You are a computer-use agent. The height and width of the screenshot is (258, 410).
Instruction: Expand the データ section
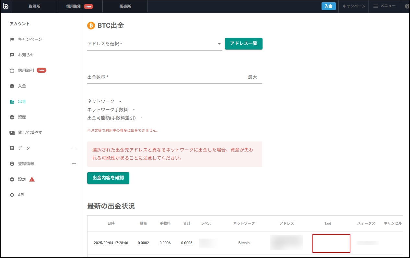tap(74, 148)
